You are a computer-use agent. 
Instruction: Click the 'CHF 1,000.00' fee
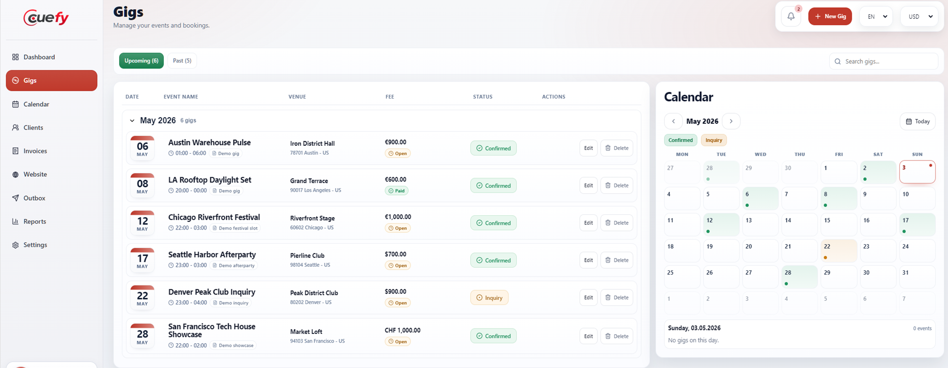coord(403,330)
